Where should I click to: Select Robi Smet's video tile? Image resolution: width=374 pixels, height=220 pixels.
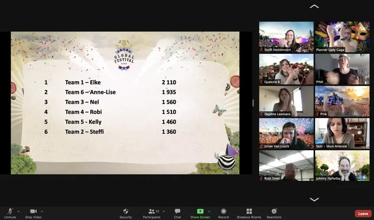tap(286, 166)
